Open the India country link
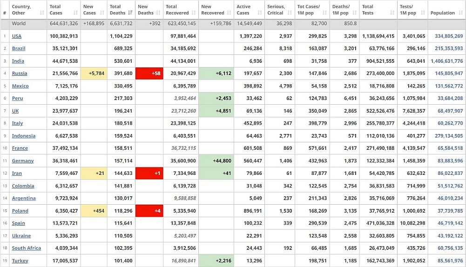Screen dimensions: 466x267 click(x=18, y=61)
